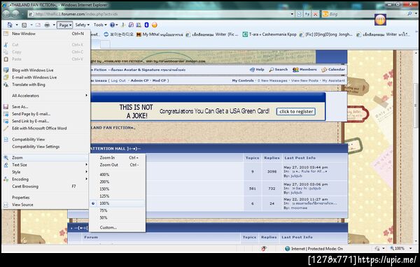Click the Stop red X button
The image size is (420, 267).
click(315, 14)
